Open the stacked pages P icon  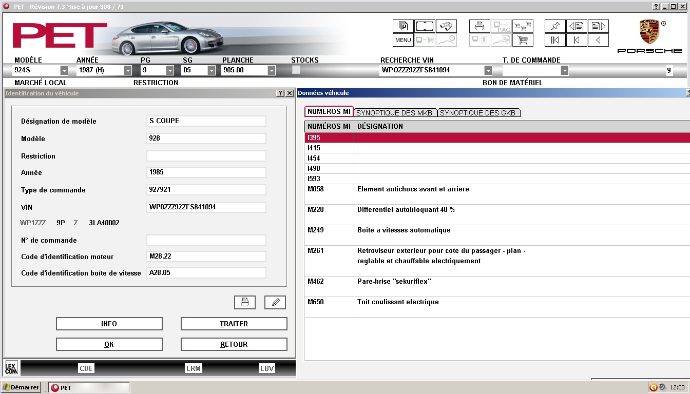coord(403,26)
